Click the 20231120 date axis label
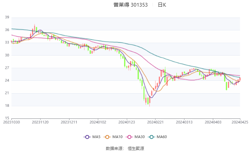 click(x=40, y=122)
